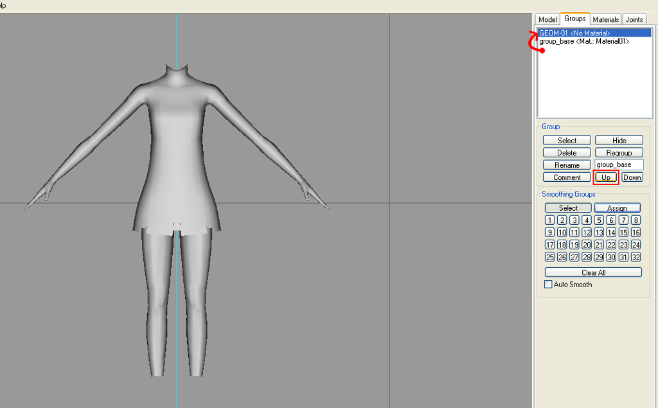Toggle smoothing group 9
This screenshot has width=658, height=408.
click(550, 232)
